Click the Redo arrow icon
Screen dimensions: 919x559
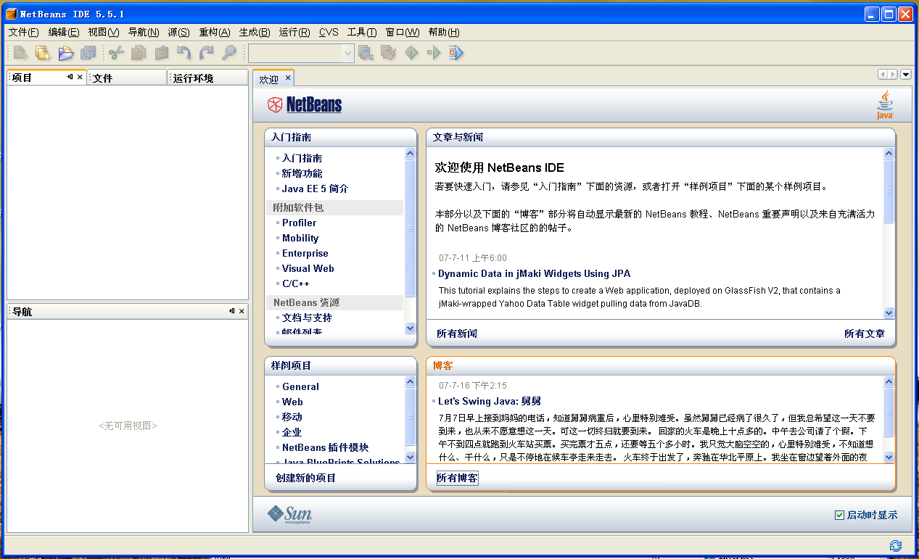[x=207, y=53]
